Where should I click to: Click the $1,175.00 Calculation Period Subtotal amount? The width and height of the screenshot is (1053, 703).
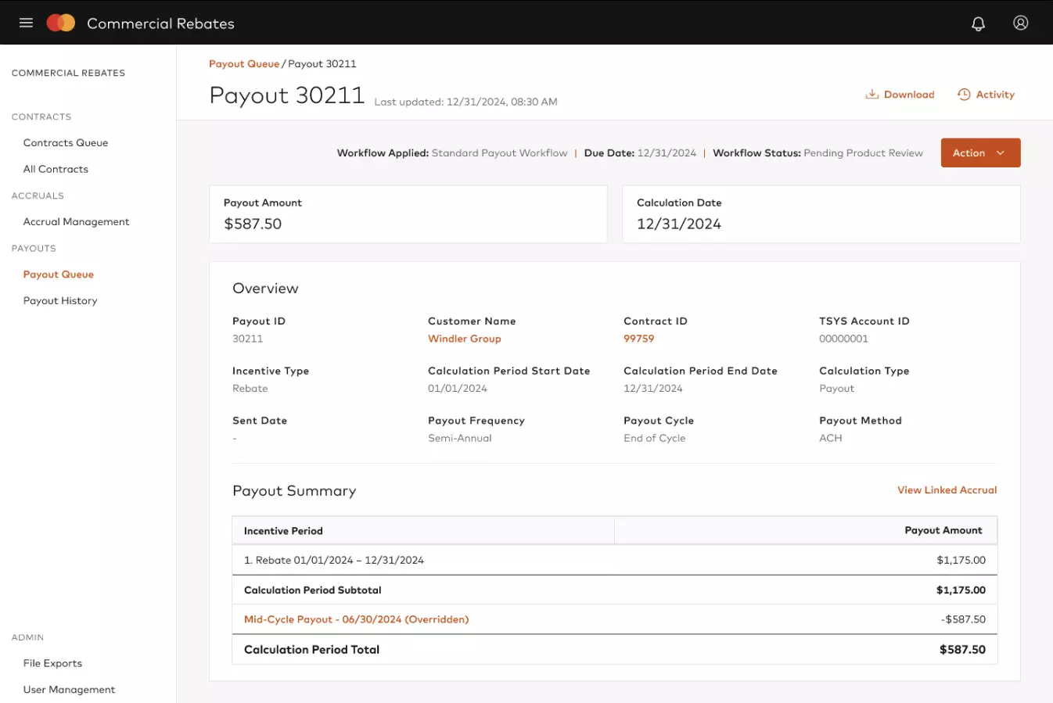click(961, 590)
